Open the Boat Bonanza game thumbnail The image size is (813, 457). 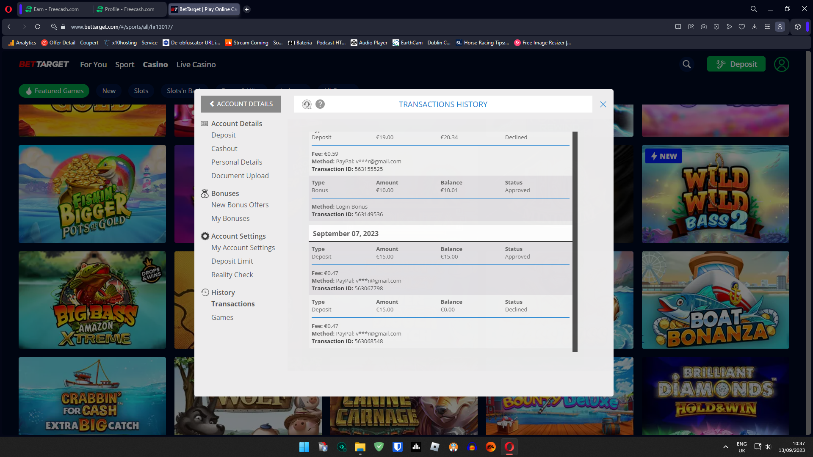click(x=715, y=300)
